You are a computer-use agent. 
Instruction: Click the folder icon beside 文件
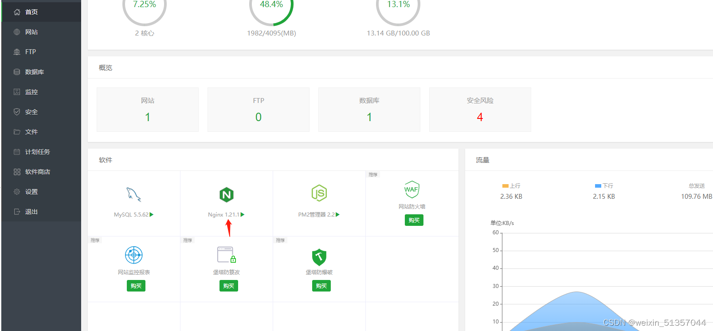tap(17, 132)
